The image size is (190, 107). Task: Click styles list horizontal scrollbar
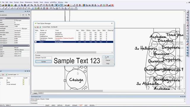pos(66,52)
